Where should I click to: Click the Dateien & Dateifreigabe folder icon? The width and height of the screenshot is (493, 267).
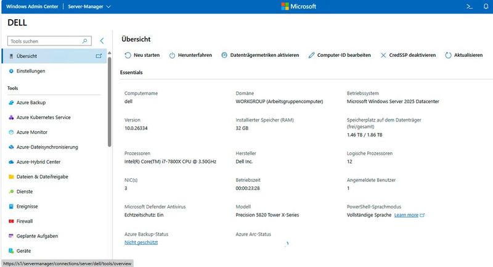11,177
